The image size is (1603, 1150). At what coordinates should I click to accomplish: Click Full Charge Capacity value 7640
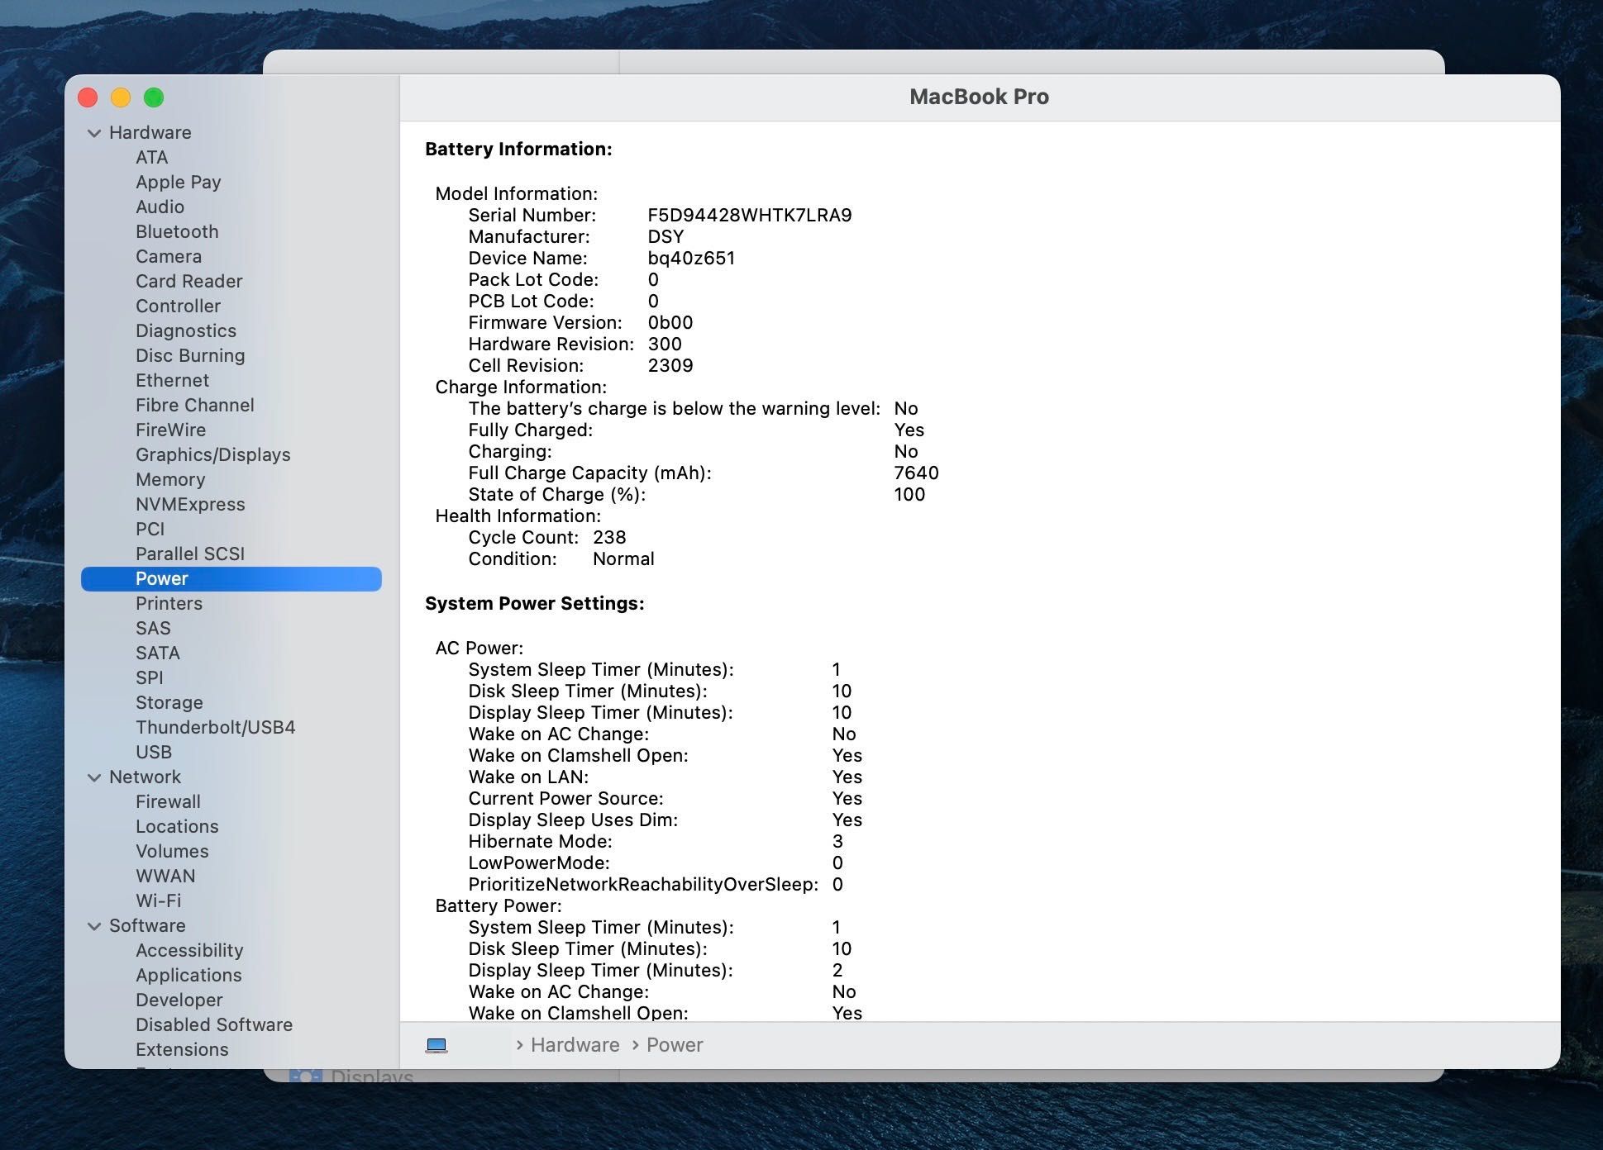[x=916, y=473]
